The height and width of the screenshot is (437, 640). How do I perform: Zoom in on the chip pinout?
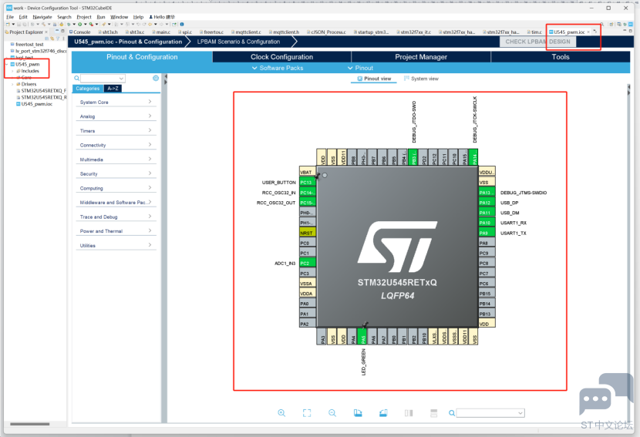281,413
